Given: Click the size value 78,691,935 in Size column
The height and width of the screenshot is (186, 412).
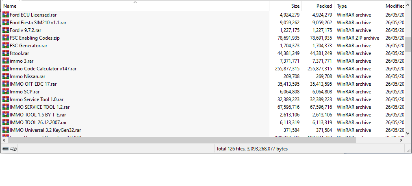Looking at the screenshot, I should pos(288,38).
